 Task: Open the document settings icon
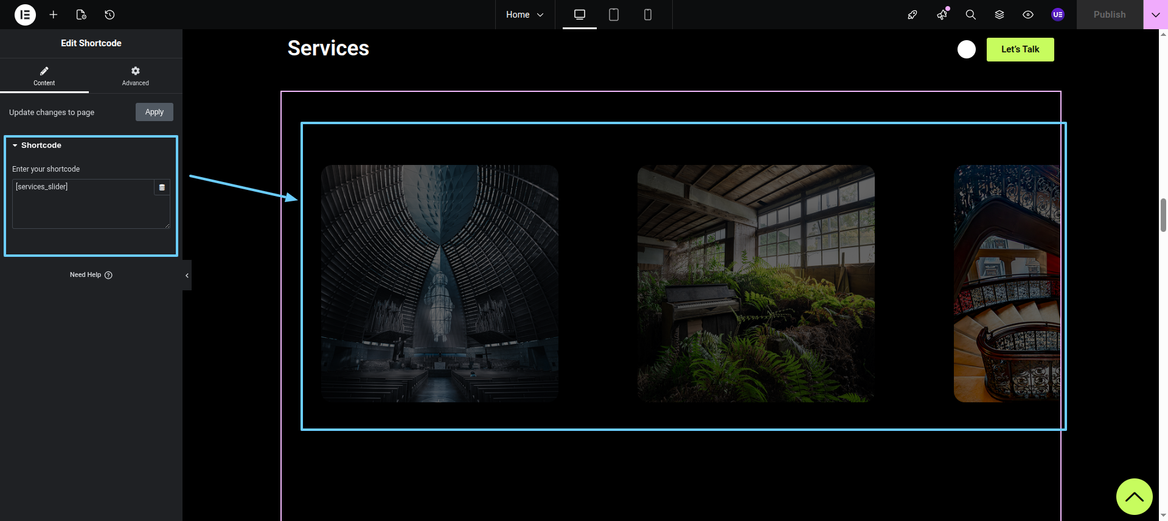[x=82, y=15]
